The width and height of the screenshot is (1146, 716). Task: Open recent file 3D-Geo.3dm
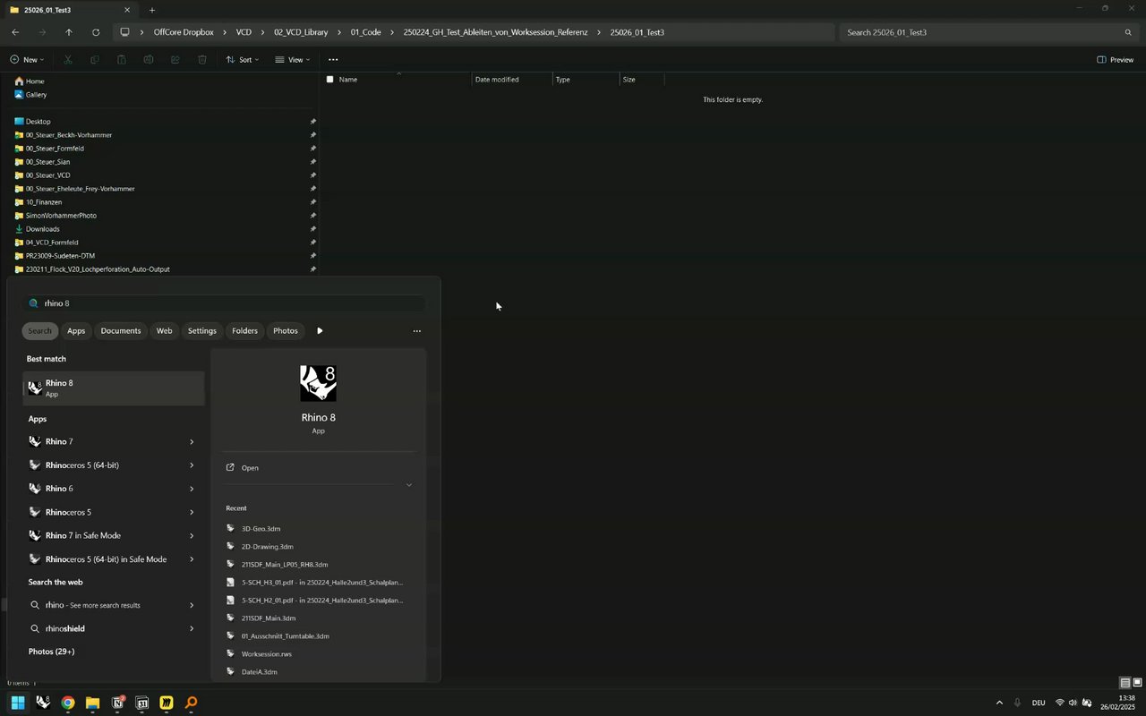(x=261, y=529)
